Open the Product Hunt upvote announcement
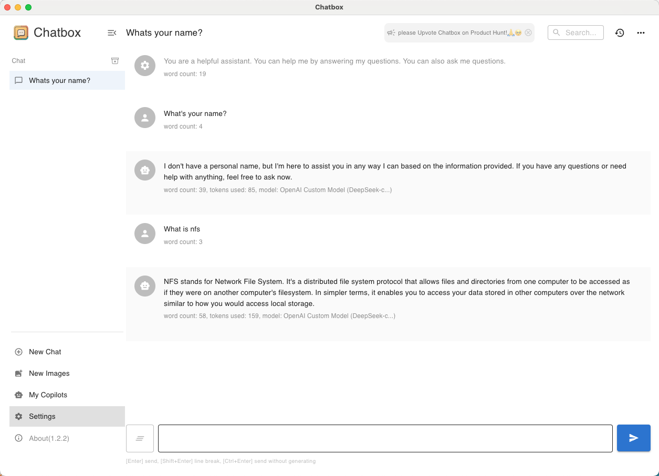 point(452,33)
